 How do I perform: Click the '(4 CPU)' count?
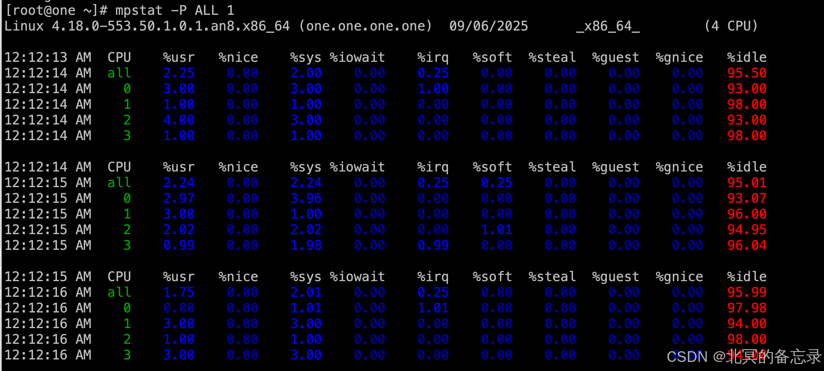[x=731, y=26]
